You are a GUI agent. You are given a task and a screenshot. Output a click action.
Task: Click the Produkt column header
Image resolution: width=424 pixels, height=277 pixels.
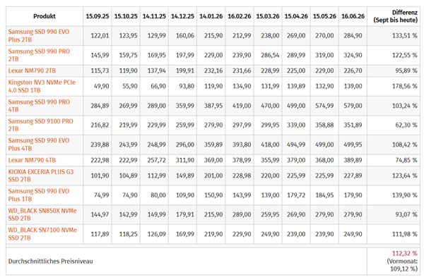click(x=45, y=16)
